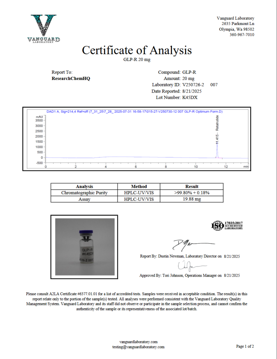Click the Date Reported 8/21/2025 value
Image resolution: width=277 pixels, height=359 pixels.
[x=194, y=91]
